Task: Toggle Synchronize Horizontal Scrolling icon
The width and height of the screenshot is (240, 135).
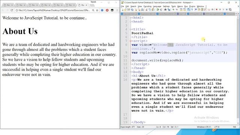Action: [x=184, y=10]
